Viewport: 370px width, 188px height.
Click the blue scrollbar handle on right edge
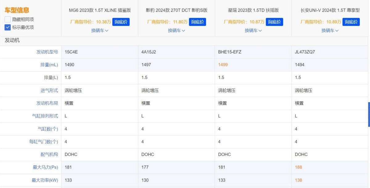point(369,115)
